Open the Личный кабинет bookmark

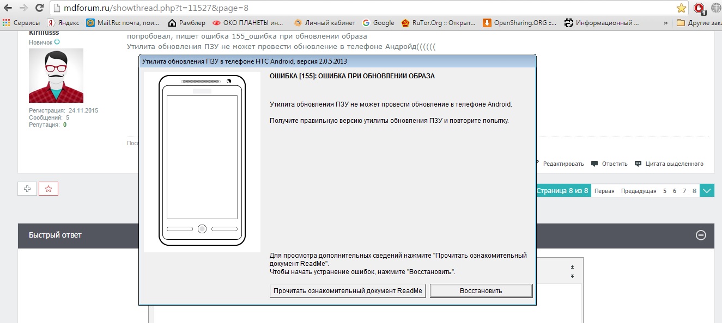(325, 23)
